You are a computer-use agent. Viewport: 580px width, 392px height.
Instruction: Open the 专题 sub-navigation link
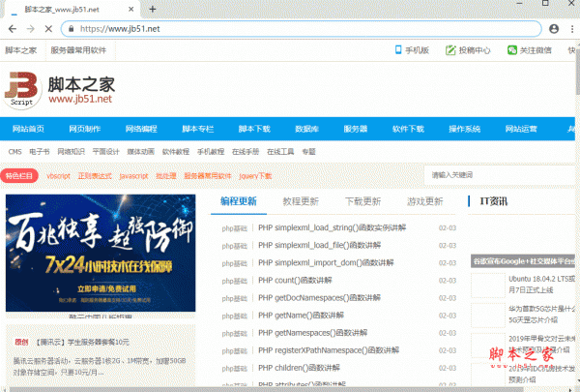point(308,152)
